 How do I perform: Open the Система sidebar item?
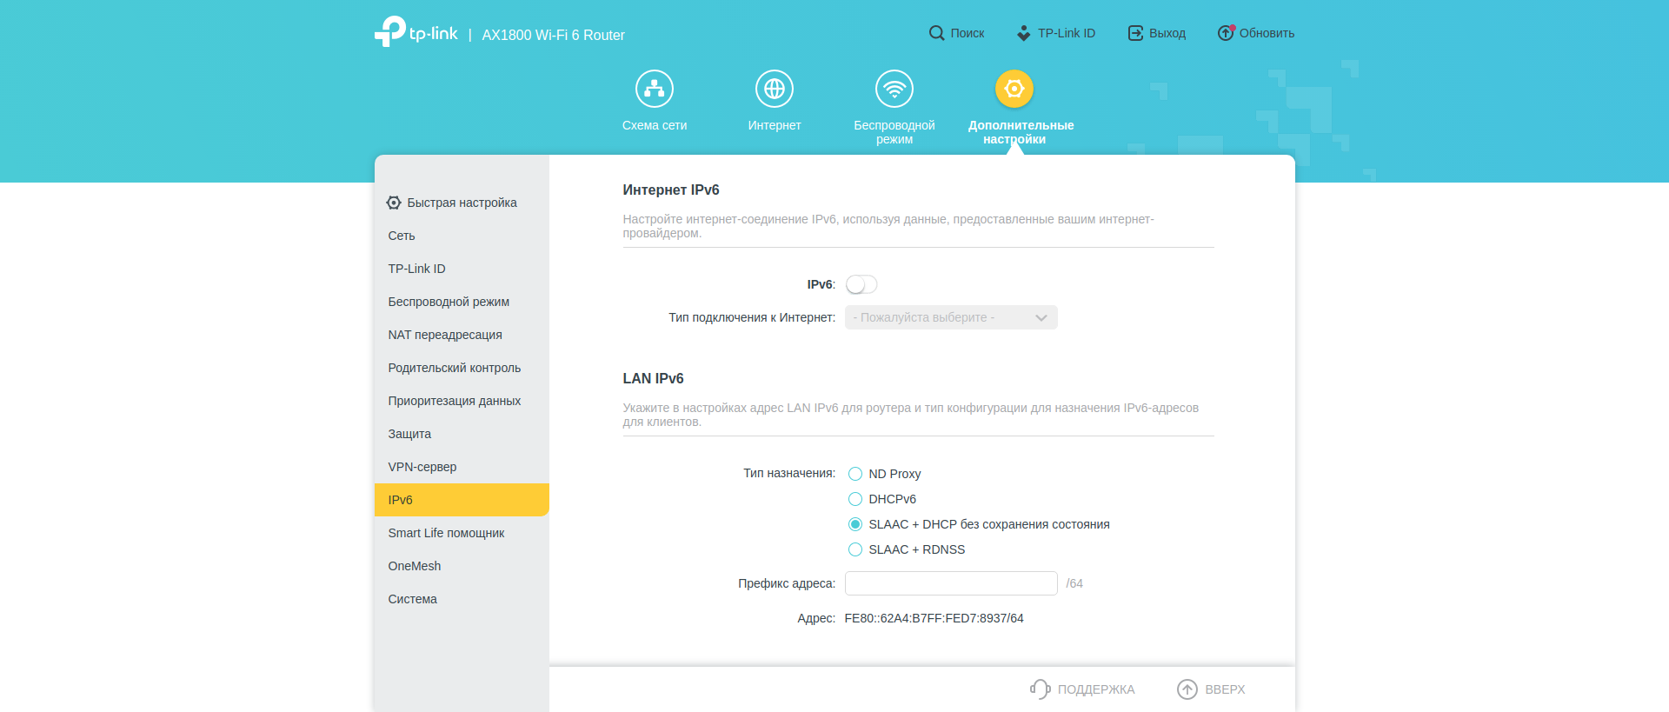(x=413, y=599)
